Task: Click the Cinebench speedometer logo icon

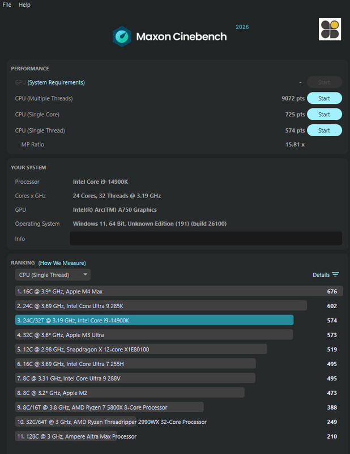Action: coord(122,36)
